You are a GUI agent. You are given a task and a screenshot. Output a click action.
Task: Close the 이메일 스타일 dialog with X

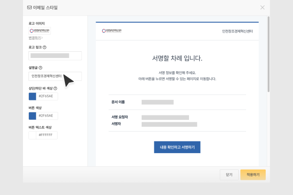pyautogui.click(x=262, y=7)
